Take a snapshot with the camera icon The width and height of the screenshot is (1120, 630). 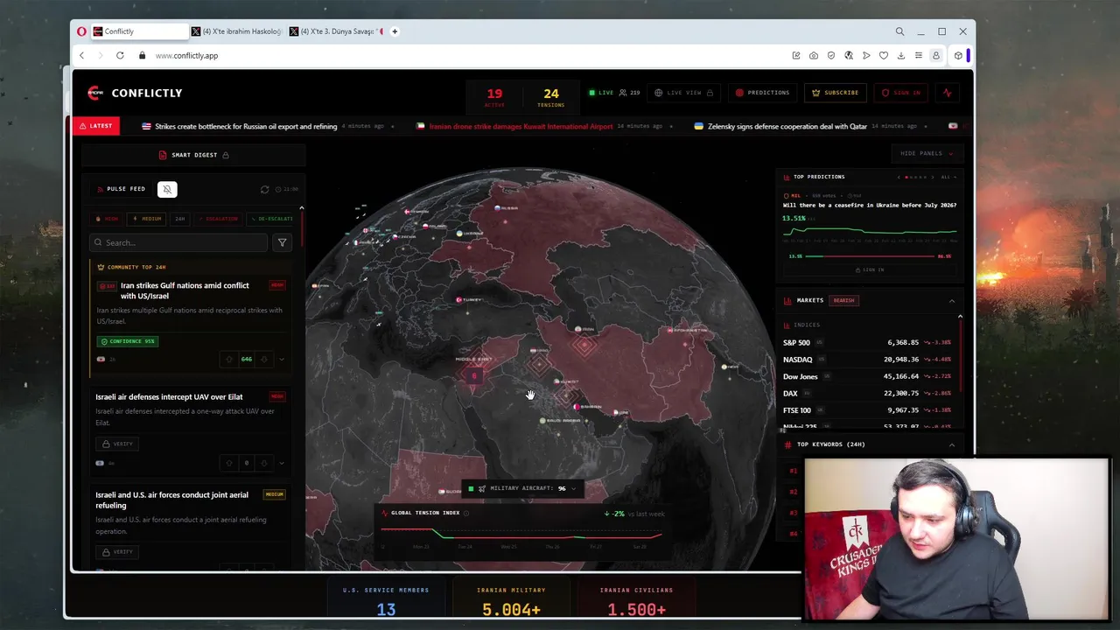814,55
